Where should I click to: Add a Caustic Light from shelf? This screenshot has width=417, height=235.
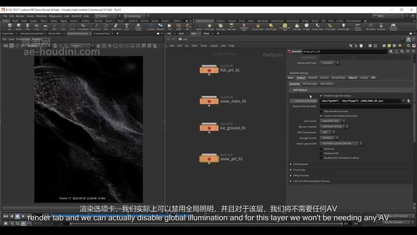[x=317, y=26]
